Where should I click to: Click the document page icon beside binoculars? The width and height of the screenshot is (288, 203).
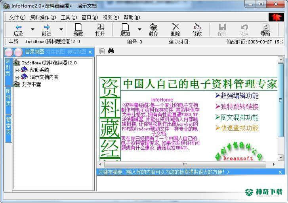[102, 51]
